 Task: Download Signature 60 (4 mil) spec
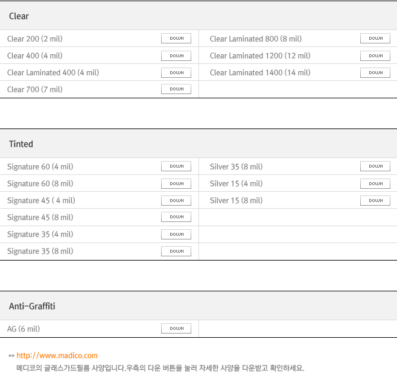point(176,166)
